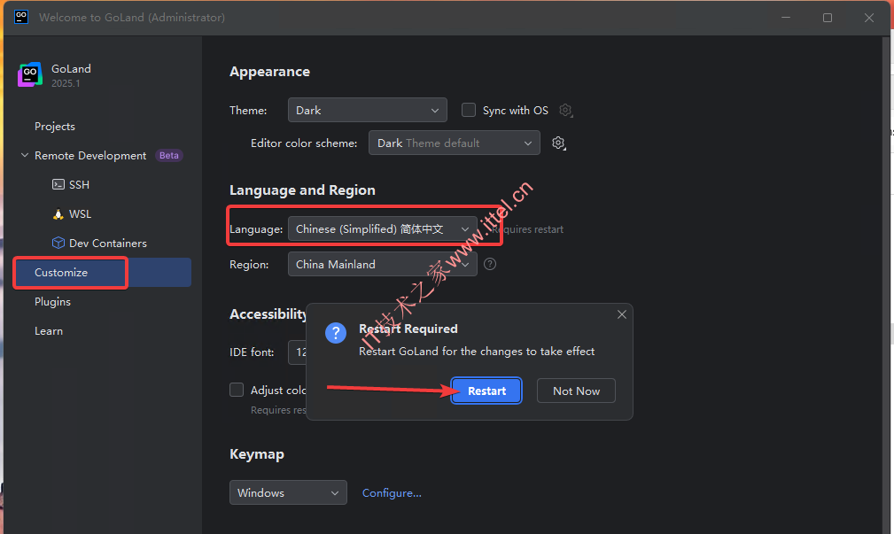Open WSL under Remote Development
The width and height of the screenshot is (894, 534).
pos(80,214)
